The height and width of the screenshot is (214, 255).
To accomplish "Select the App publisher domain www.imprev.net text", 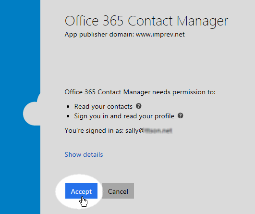I will pos(124,34).
